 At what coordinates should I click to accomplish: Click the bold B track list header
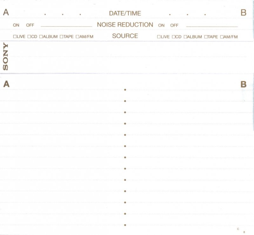click(x=244, y=84)
